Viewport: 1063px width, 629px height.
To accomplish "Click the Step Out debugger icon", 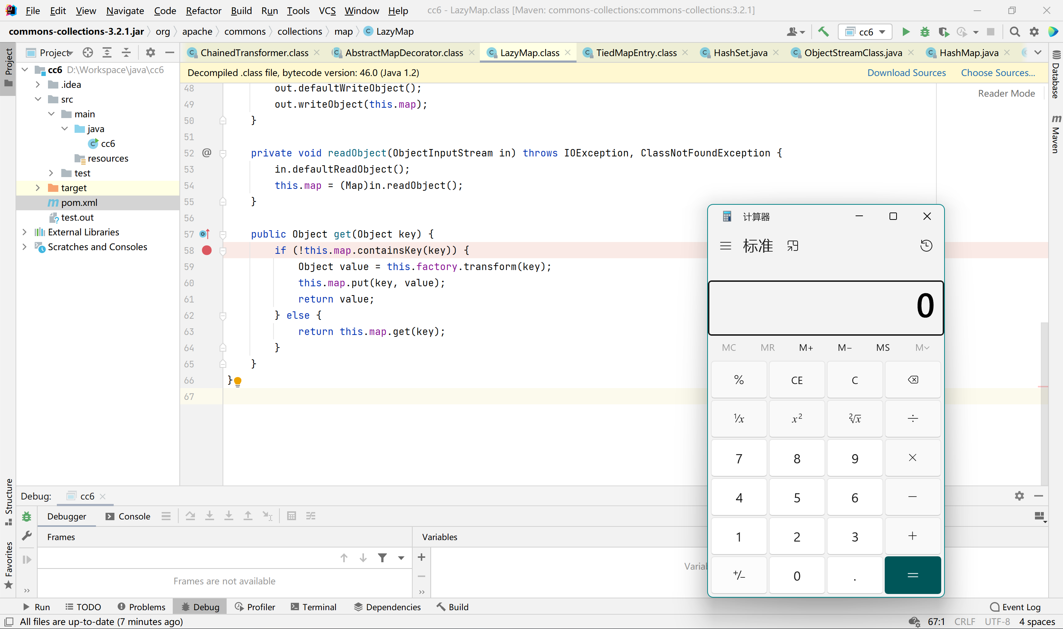I will [248, 516].
